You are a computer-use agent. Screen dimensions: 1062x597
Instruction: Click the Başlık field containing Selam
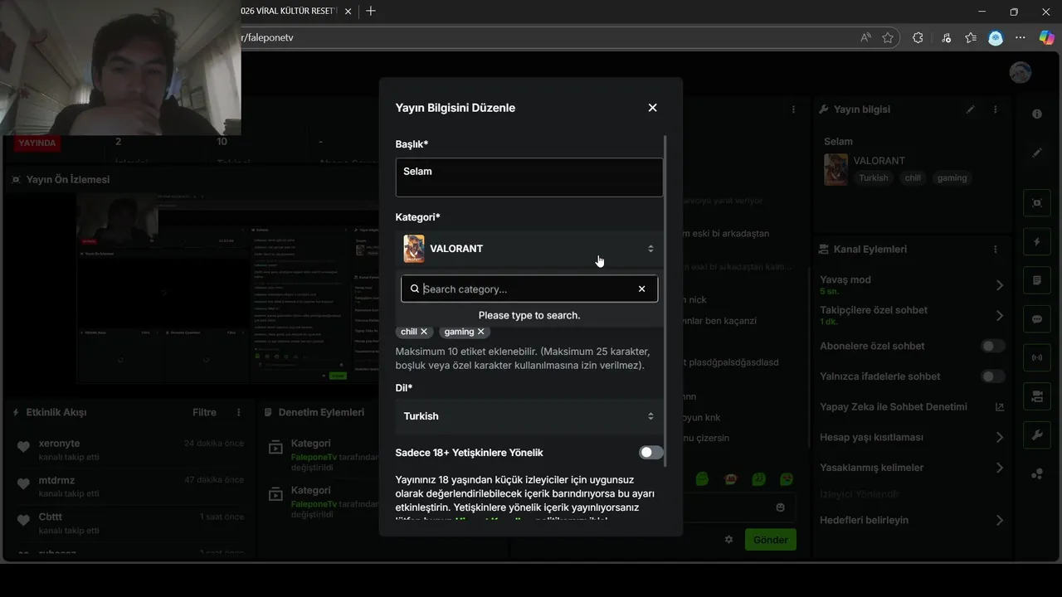529,177
